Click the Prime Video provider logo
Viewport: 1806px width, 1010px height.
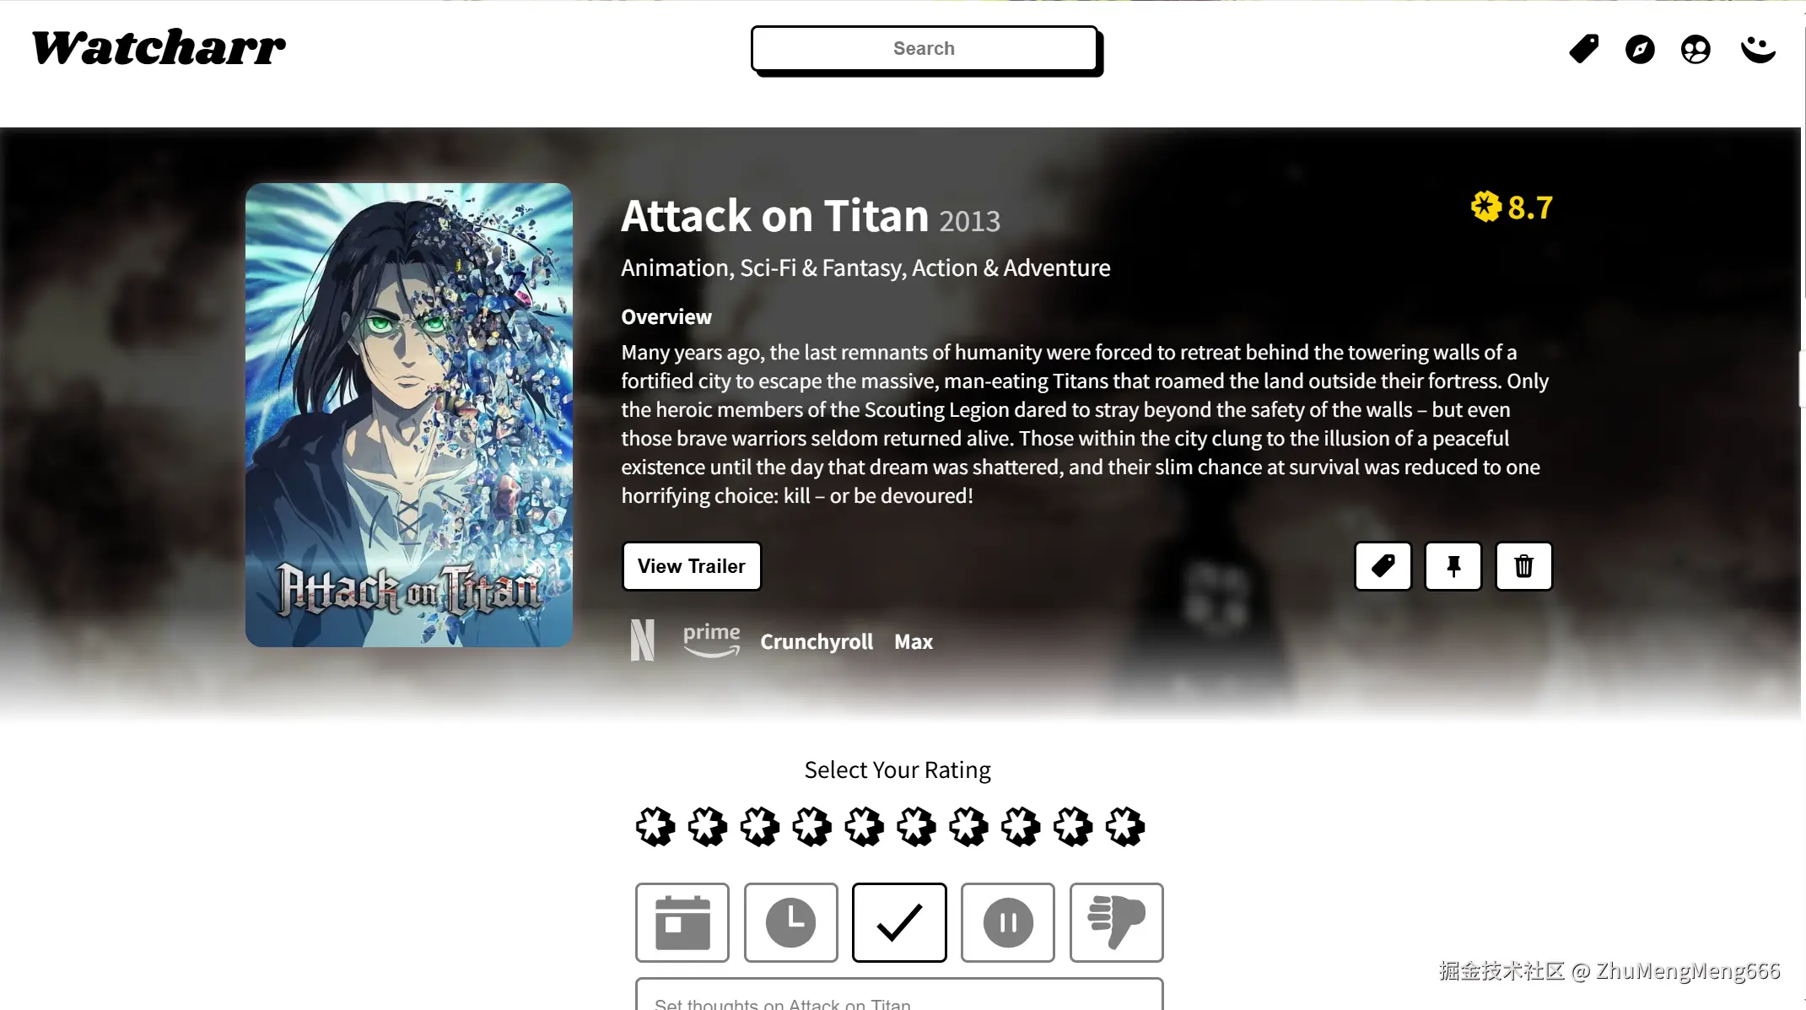(711, 640)
